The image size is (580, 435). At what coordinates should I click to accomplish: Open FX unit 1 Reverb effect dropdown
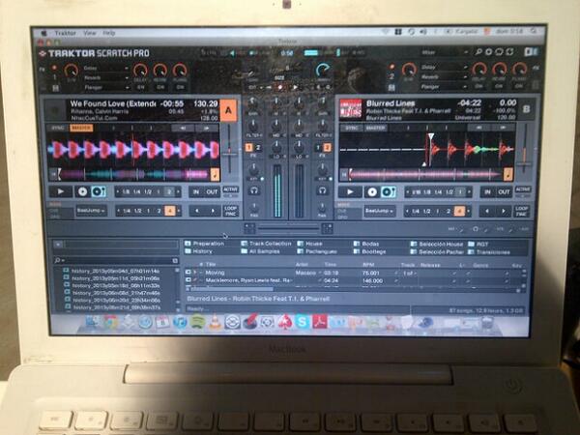[105, 77]
